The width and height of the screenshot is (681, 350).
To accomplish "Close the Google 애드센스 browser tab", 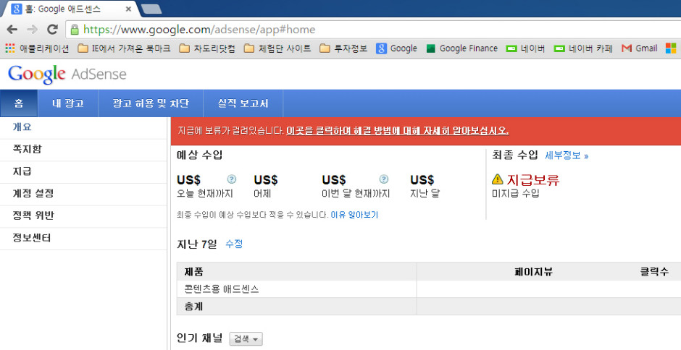I will pyautogui.click(x=128, y=9).
